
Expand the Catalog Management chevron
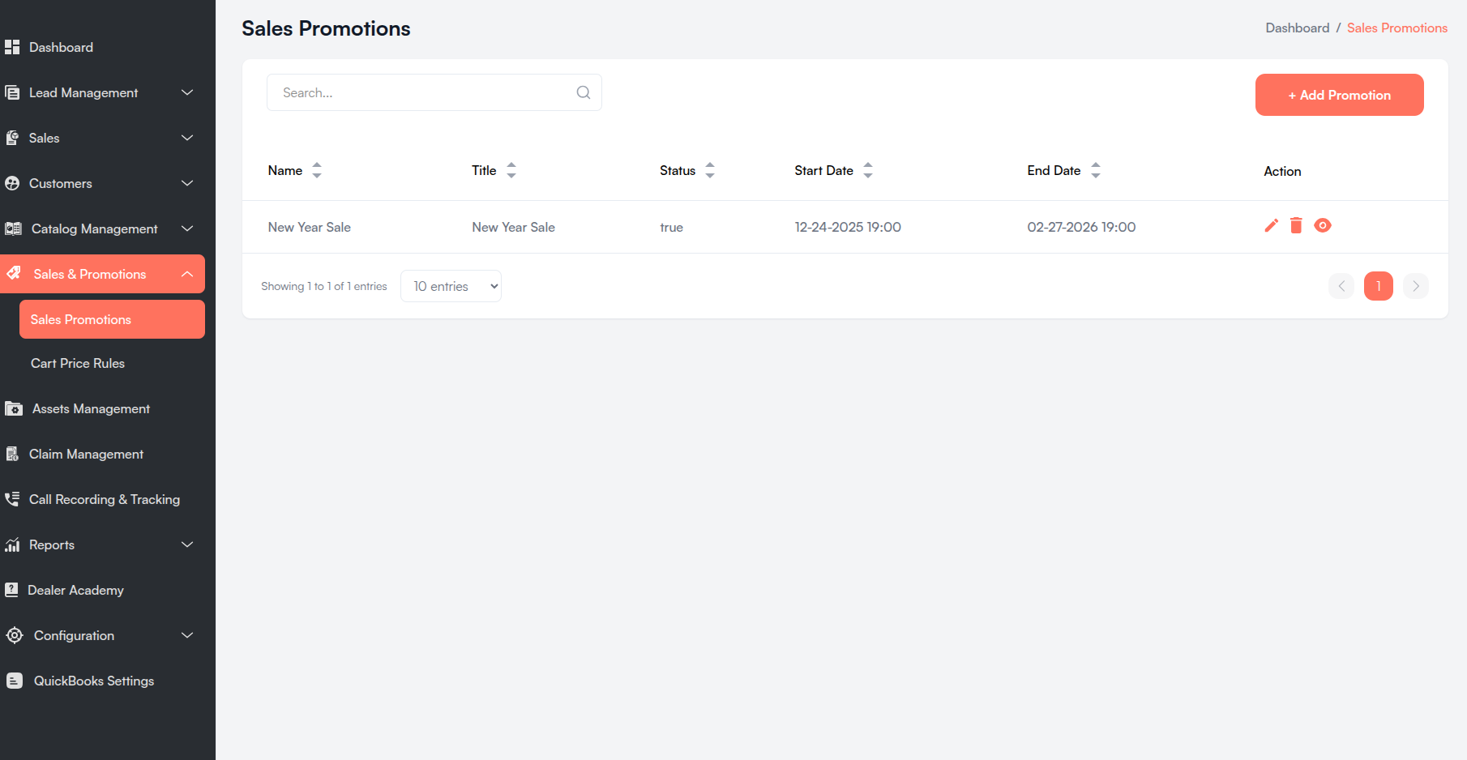pos(187,228)
